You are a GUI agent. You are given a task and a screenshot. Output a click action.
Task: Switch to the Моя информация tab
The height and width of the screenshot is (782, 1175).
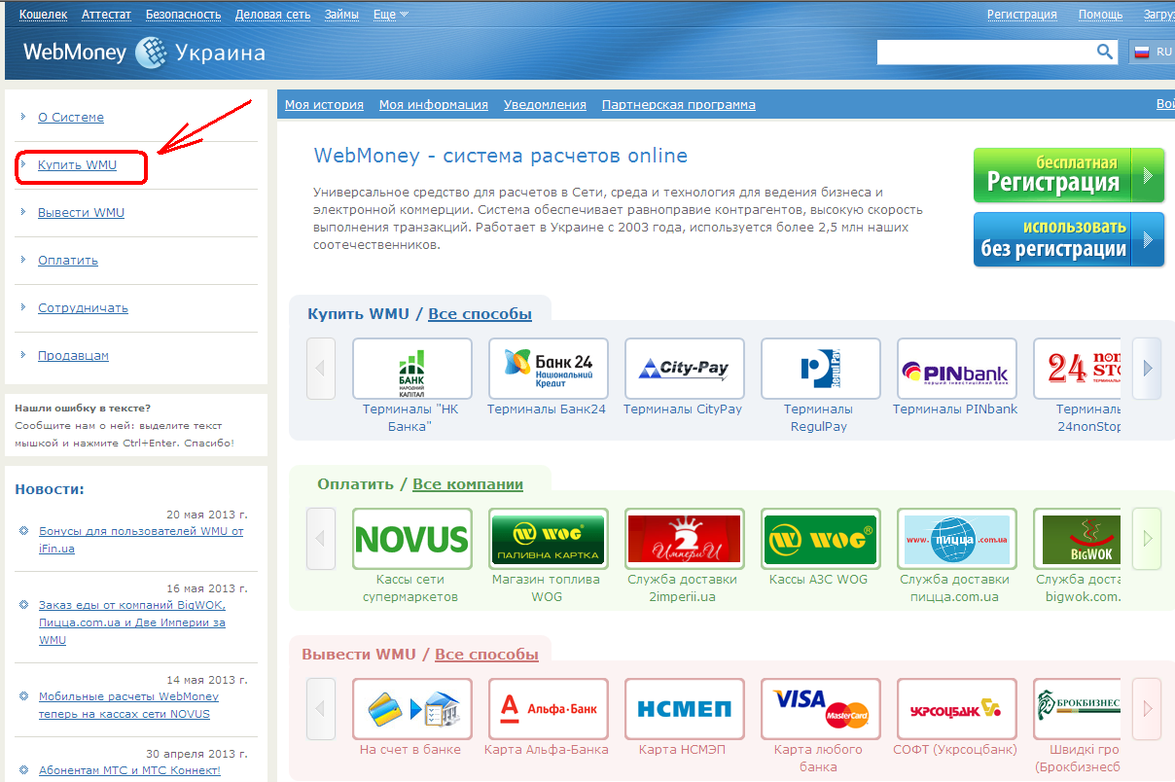click(434, 105)
